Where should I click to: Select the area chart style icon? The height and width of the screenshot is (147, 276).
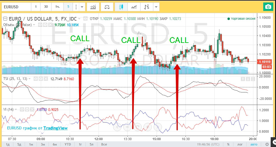134,7
